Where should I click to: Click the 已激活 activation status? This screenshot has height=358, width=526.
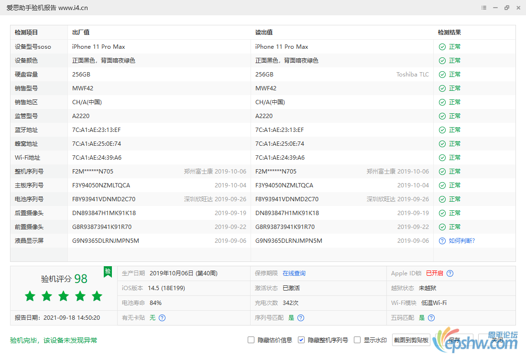click(291, 288)
